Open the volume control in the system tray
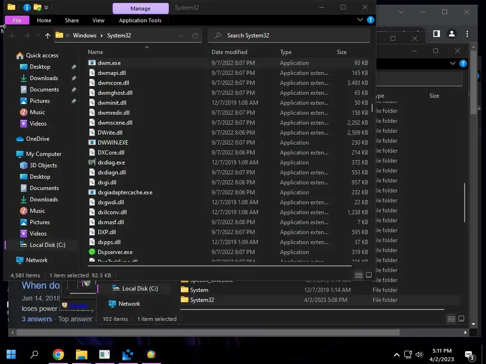The width and height of the screenshot is (486, 364). click(419, 355)
